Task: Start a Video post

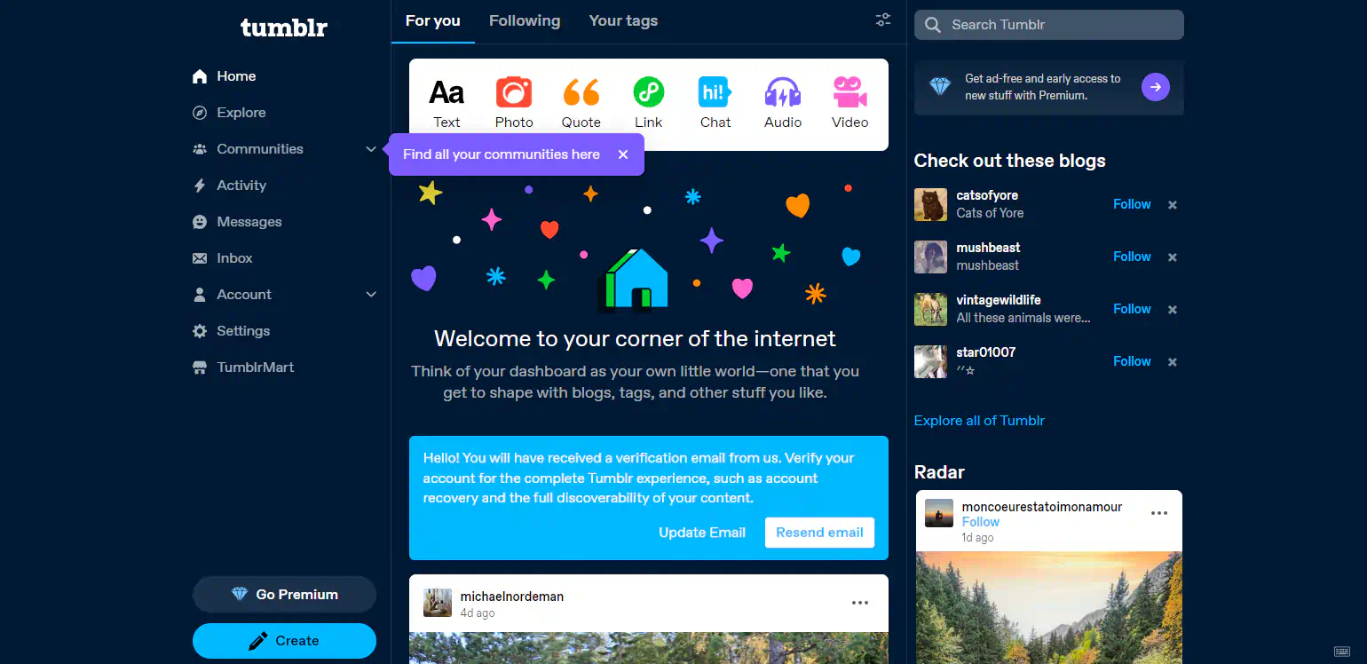Action: (x=849, y=100)
